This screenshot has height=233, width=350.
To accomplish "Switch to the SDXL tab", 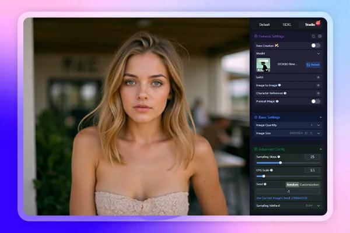I will point(287,24).
